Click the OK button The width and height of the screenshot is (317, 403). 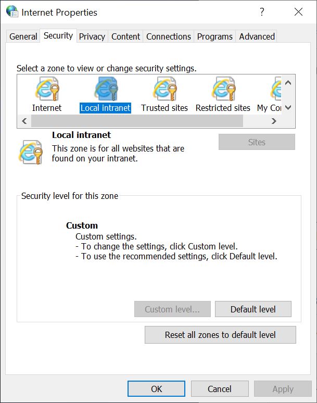157,389
